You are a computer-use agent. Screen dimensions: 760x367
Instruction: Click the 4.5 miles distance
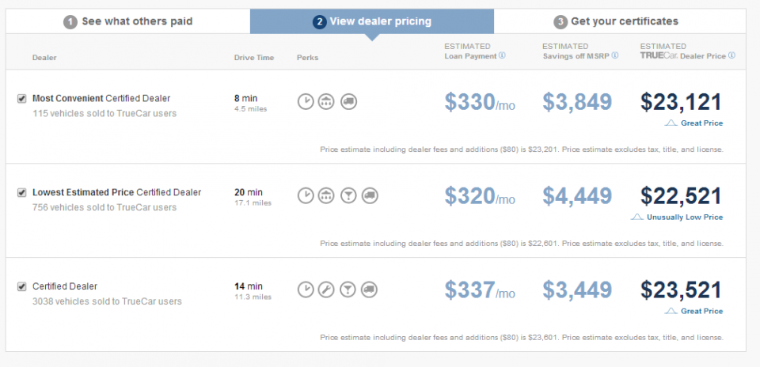coord(251,109)
